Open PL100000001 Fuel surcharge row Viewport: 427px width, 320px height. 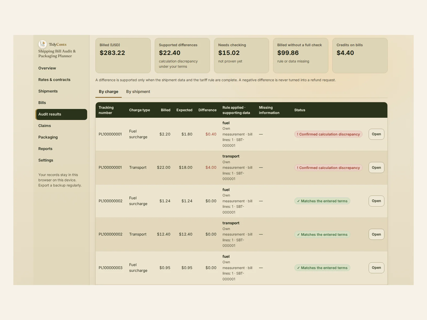376,134
